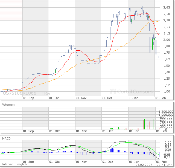Click the FRA exchange label
This screenshot has width=175, height=168.
coord(46,93)
